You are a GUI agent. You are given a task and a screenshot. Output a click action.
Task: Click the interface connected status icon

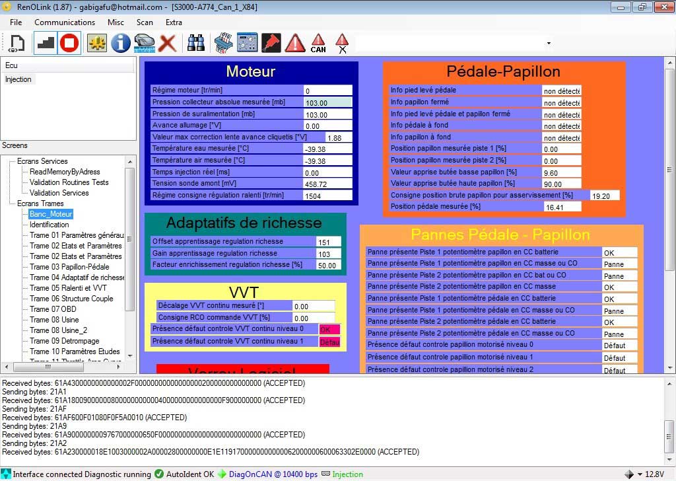[x=6, y=474]
